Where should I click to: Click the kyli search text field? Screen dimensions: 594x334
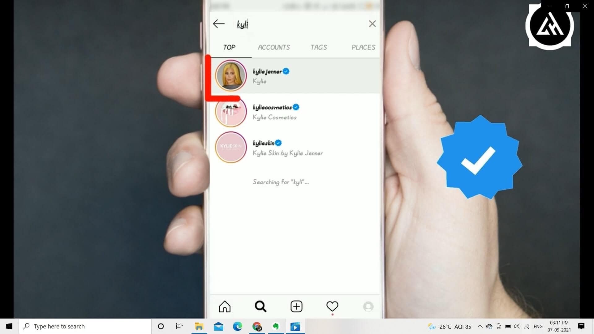click(297, 24)
